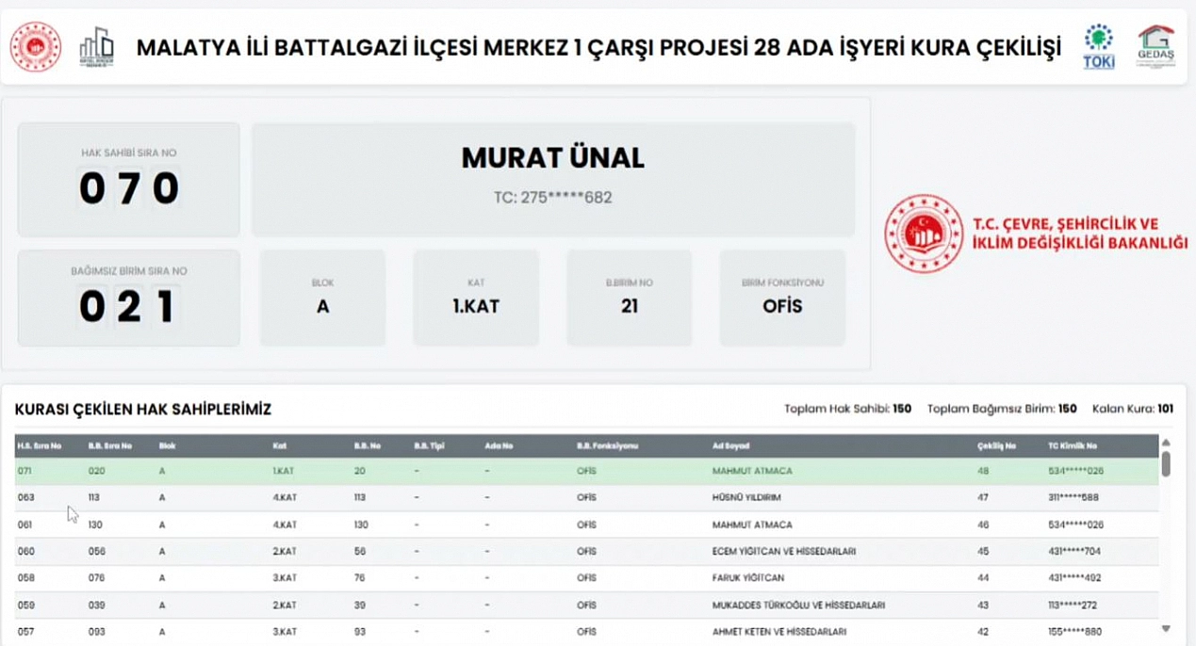
Task: Click the Battalgazi building logo in header
Action: coord(96,47)
